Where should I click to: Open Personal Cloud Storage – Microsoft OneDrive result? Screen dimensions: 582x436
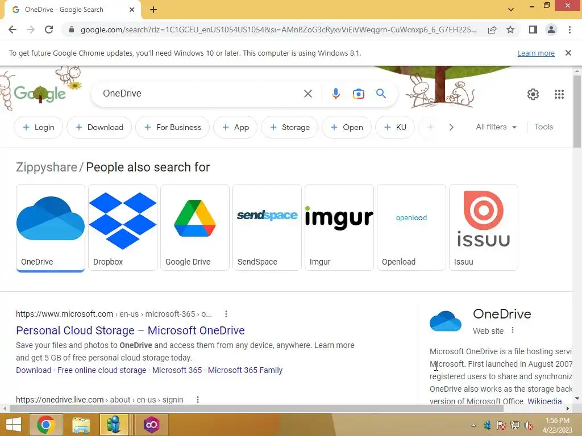(x=130, y=330)
